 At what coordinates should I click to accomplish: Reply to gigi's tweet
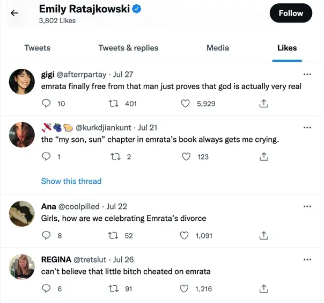47,104
